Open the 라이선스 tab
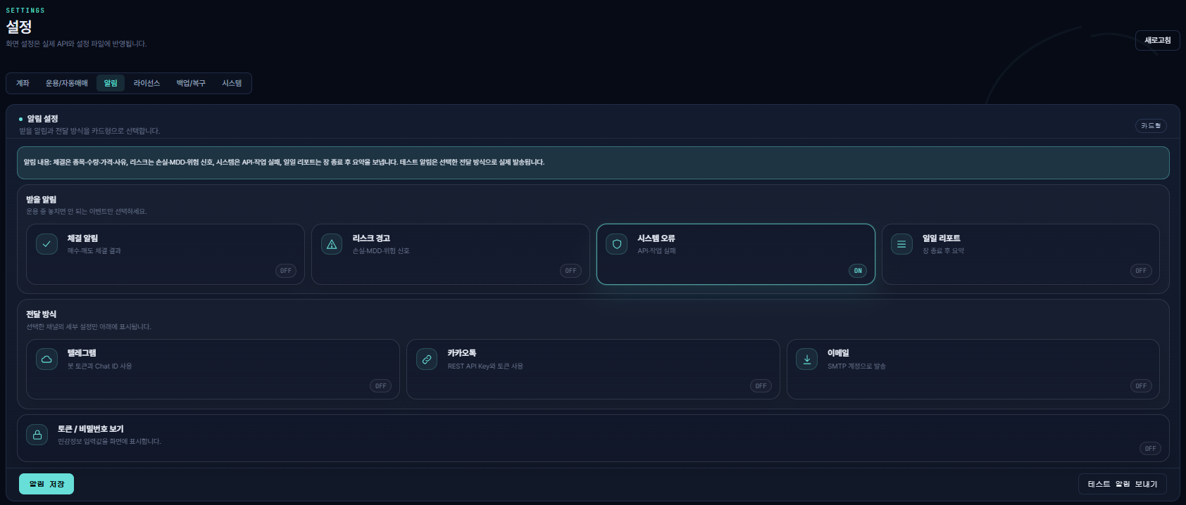 point(146,83)
